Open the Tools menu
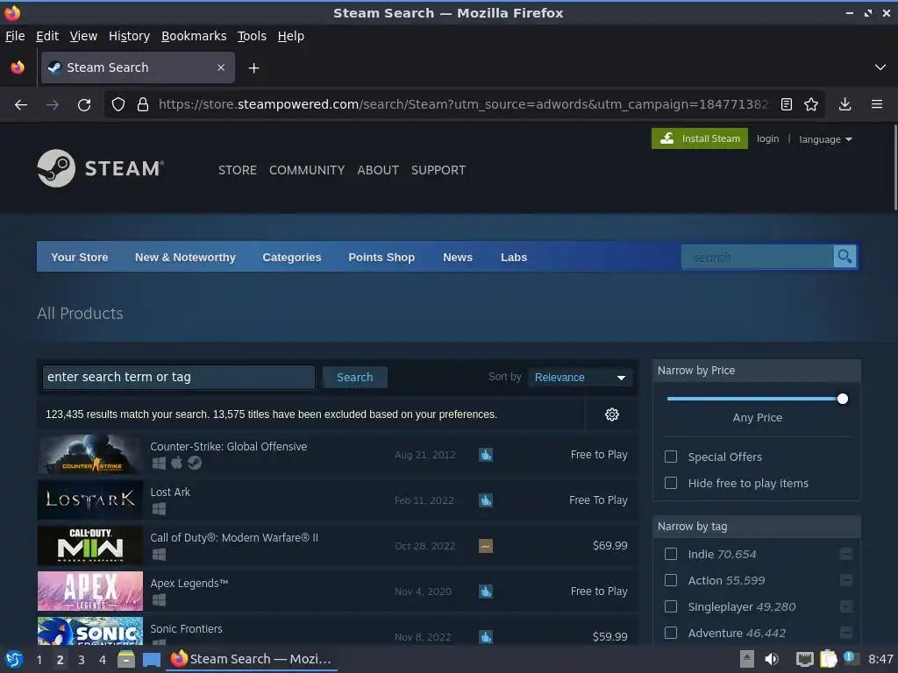This screenshot has width=898, height=673. pos(252,36)
